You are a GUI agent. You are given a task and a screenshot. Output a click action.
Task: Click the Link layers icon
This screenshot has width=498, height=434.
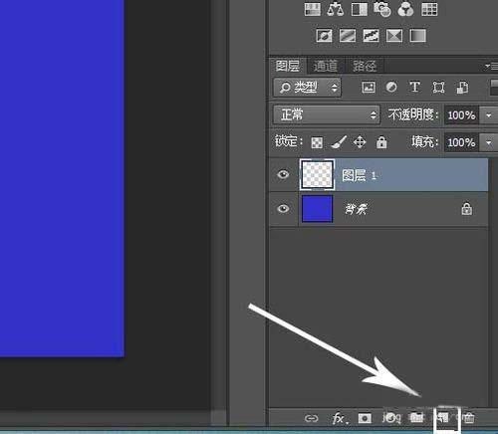point(312,418)
